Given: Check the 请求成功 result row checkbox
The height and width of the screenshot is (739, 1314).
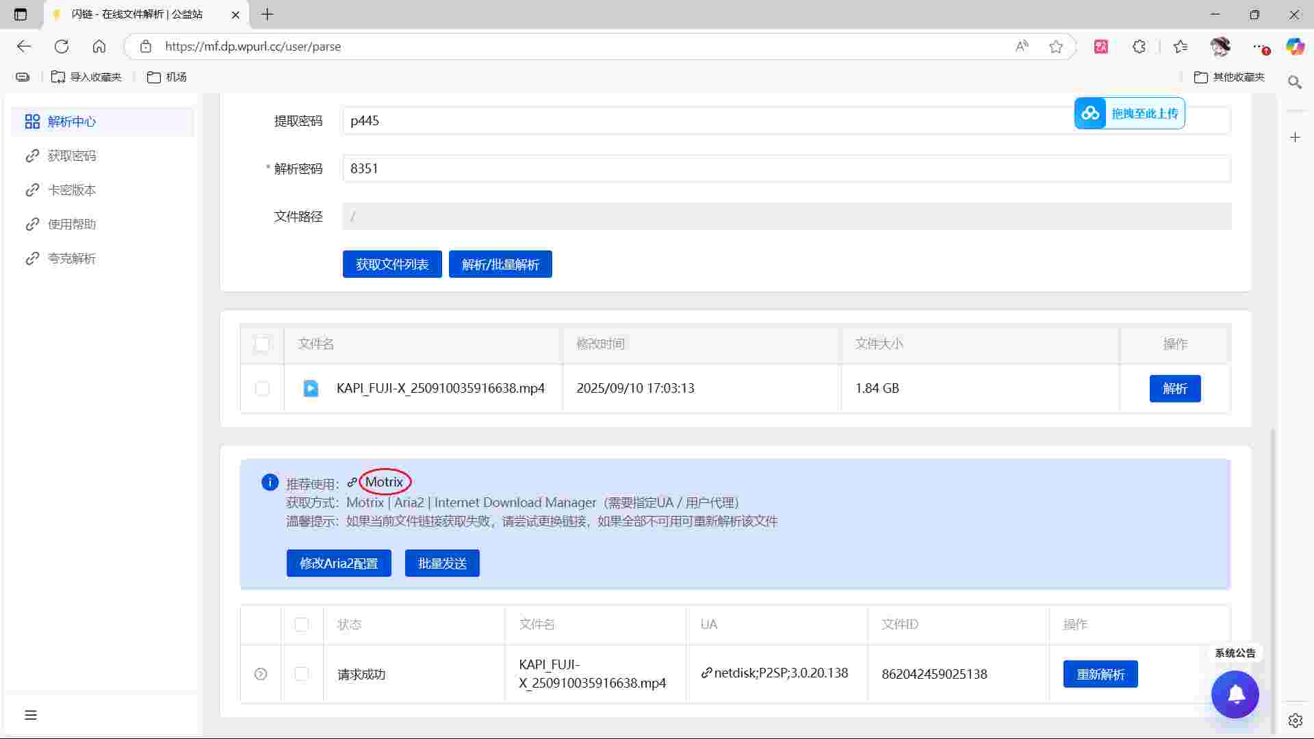Looking at the screenshot, I should (x=302, y=674).
